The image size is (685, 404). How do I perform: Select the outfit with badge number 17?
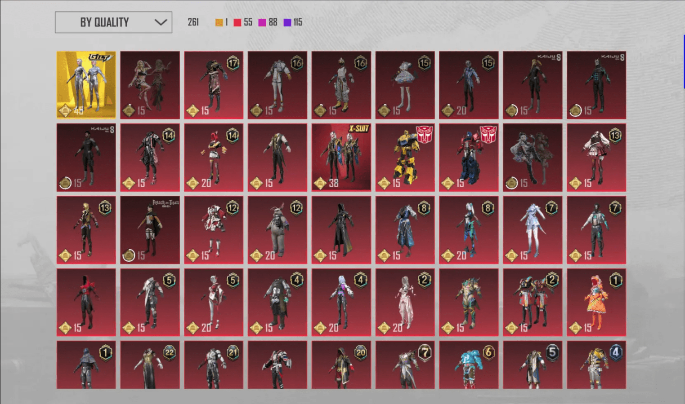point(214,85)
